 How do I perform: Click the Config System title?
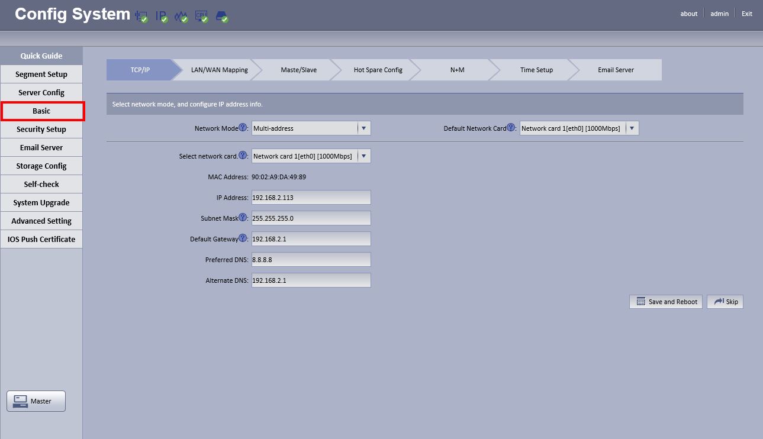(x=72, y=14)
